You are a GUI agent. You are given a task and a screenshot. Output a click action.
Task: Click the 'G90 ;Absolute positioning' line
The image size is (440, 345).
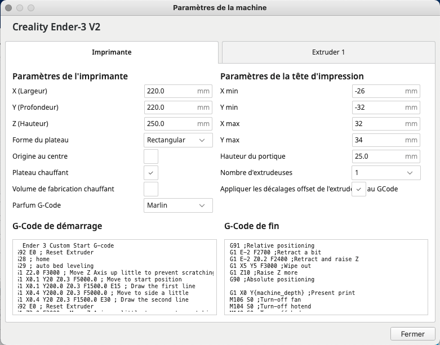coord(272,279)
